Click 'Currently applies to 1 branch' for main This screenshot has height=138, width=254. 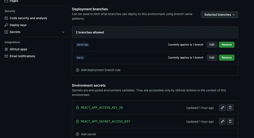point(185,58)
